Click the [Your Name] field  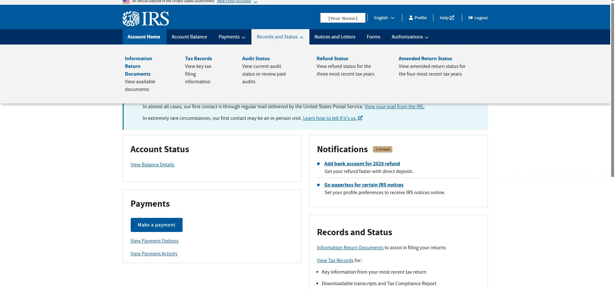[x=343, y=18]
